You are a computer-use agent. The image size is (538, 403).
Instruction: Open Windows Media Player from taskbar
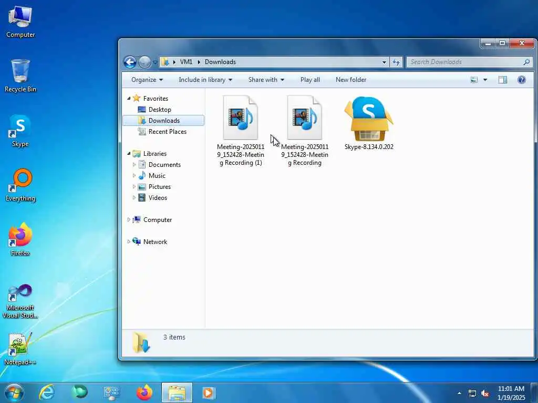pyautogui.click(x=208, y=393)
